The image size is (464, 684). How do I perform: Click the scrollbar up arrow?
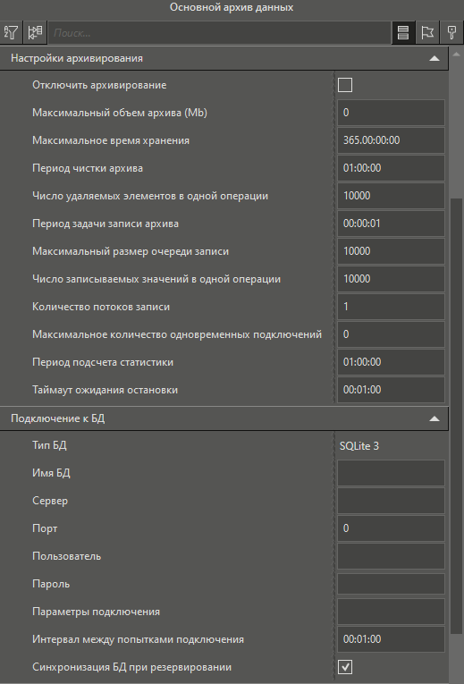[x=456, y=54]
